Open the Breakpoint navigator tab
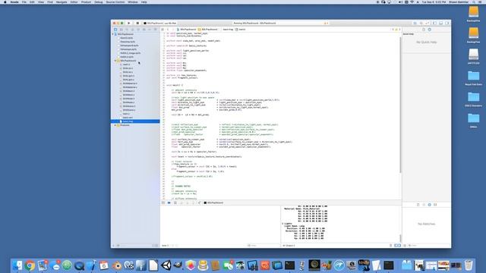 click(150, 30)
